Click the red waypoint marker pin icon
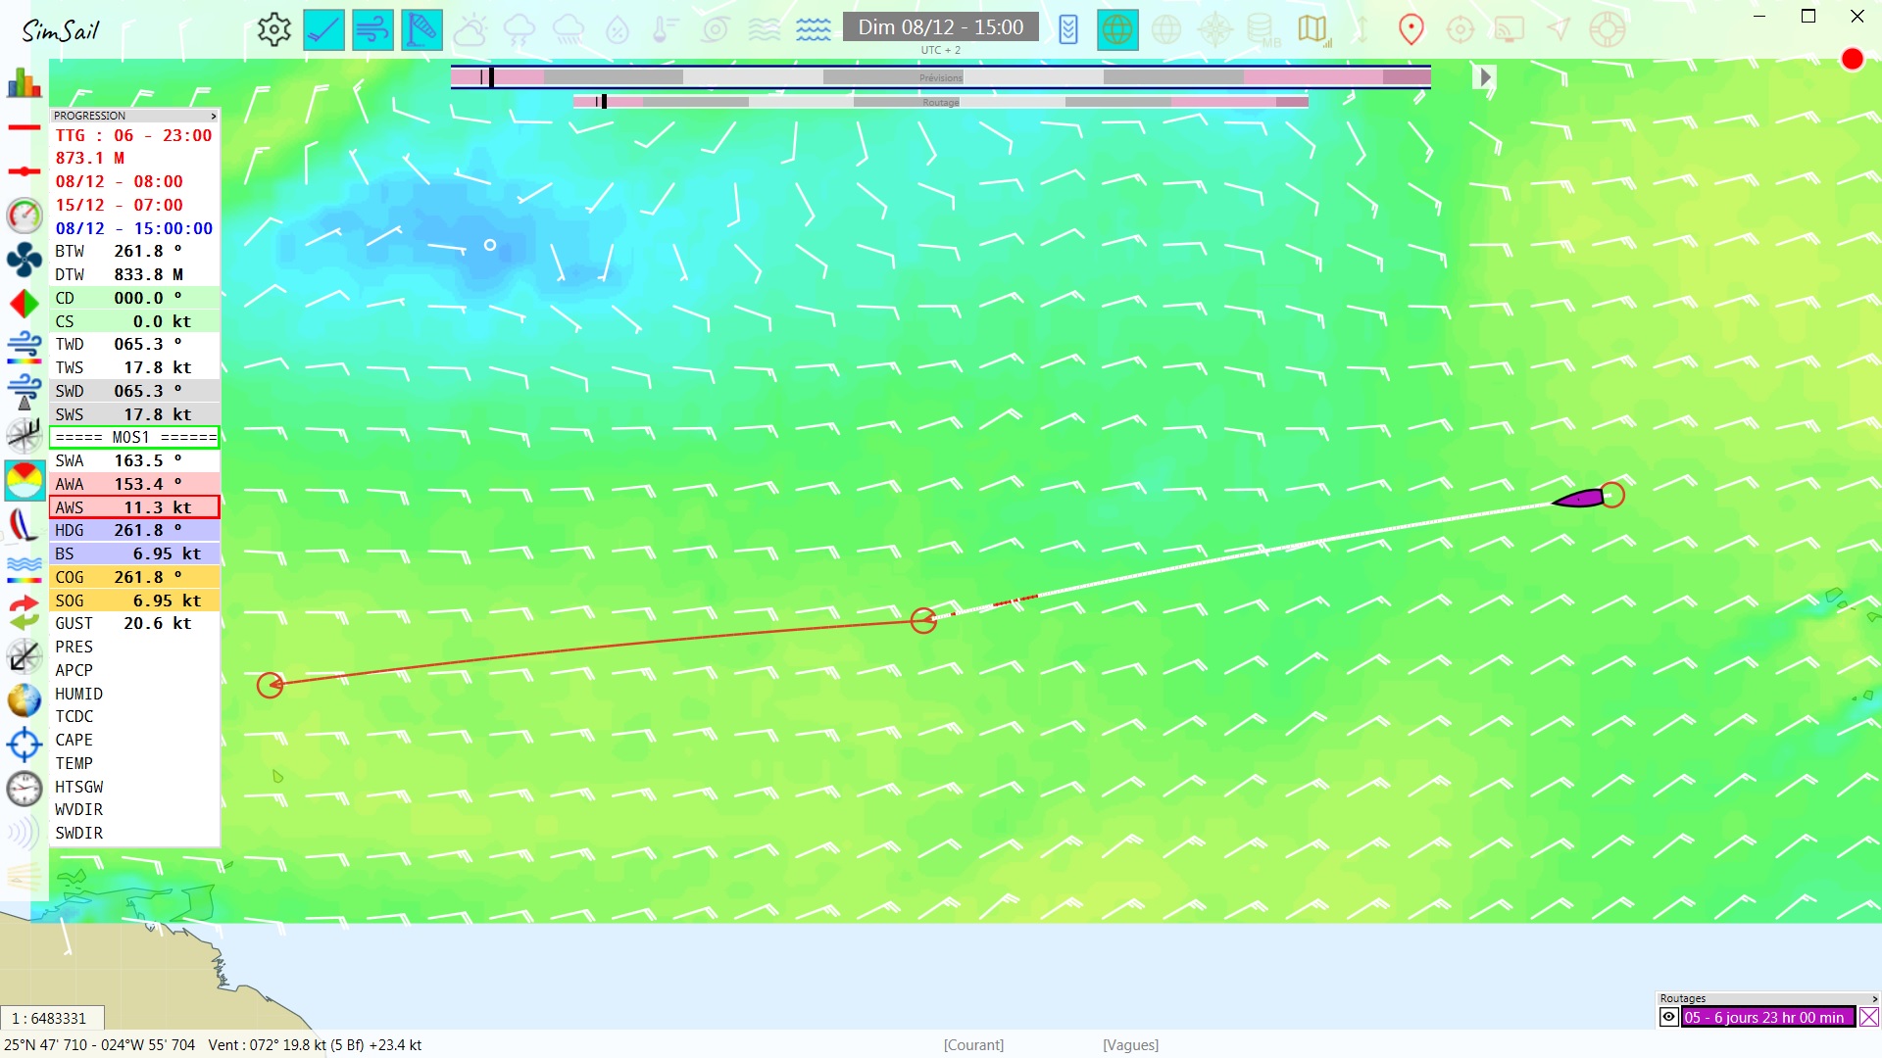The image size is (1882, 1058). point(1411,29)
